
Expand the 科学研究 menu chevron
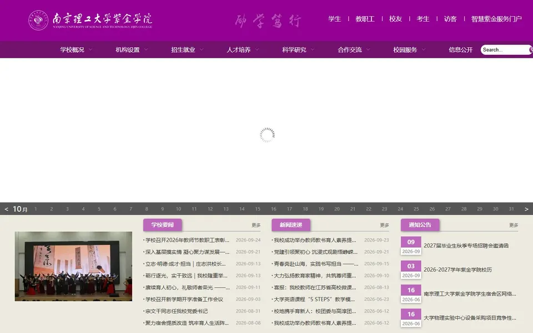click(x=313, y=49)
